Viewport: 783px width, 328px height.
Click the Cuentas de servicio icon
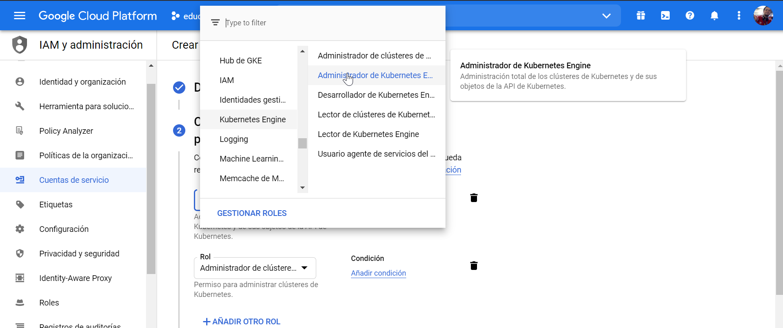[20, 180]
